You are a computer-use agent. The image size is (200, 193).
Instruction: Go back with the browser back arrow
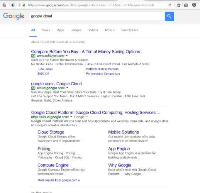click(x=13, y=5)
